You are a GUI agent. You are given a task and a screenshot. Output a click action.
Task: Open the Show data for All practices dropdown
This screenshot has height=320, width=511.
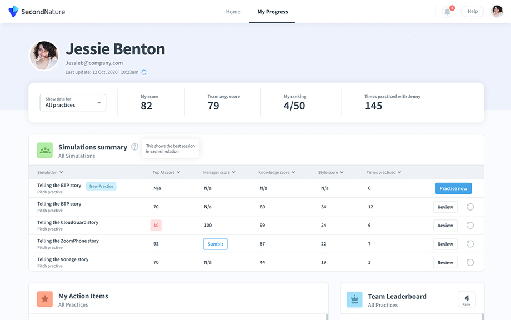click(x=72, y=102)
